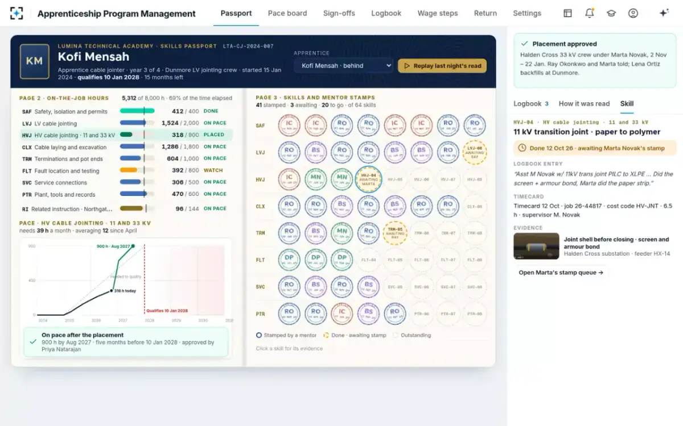Go to the Wage steps tab
The width and height of the screenshot is (683, 426).
click(438, 13)
